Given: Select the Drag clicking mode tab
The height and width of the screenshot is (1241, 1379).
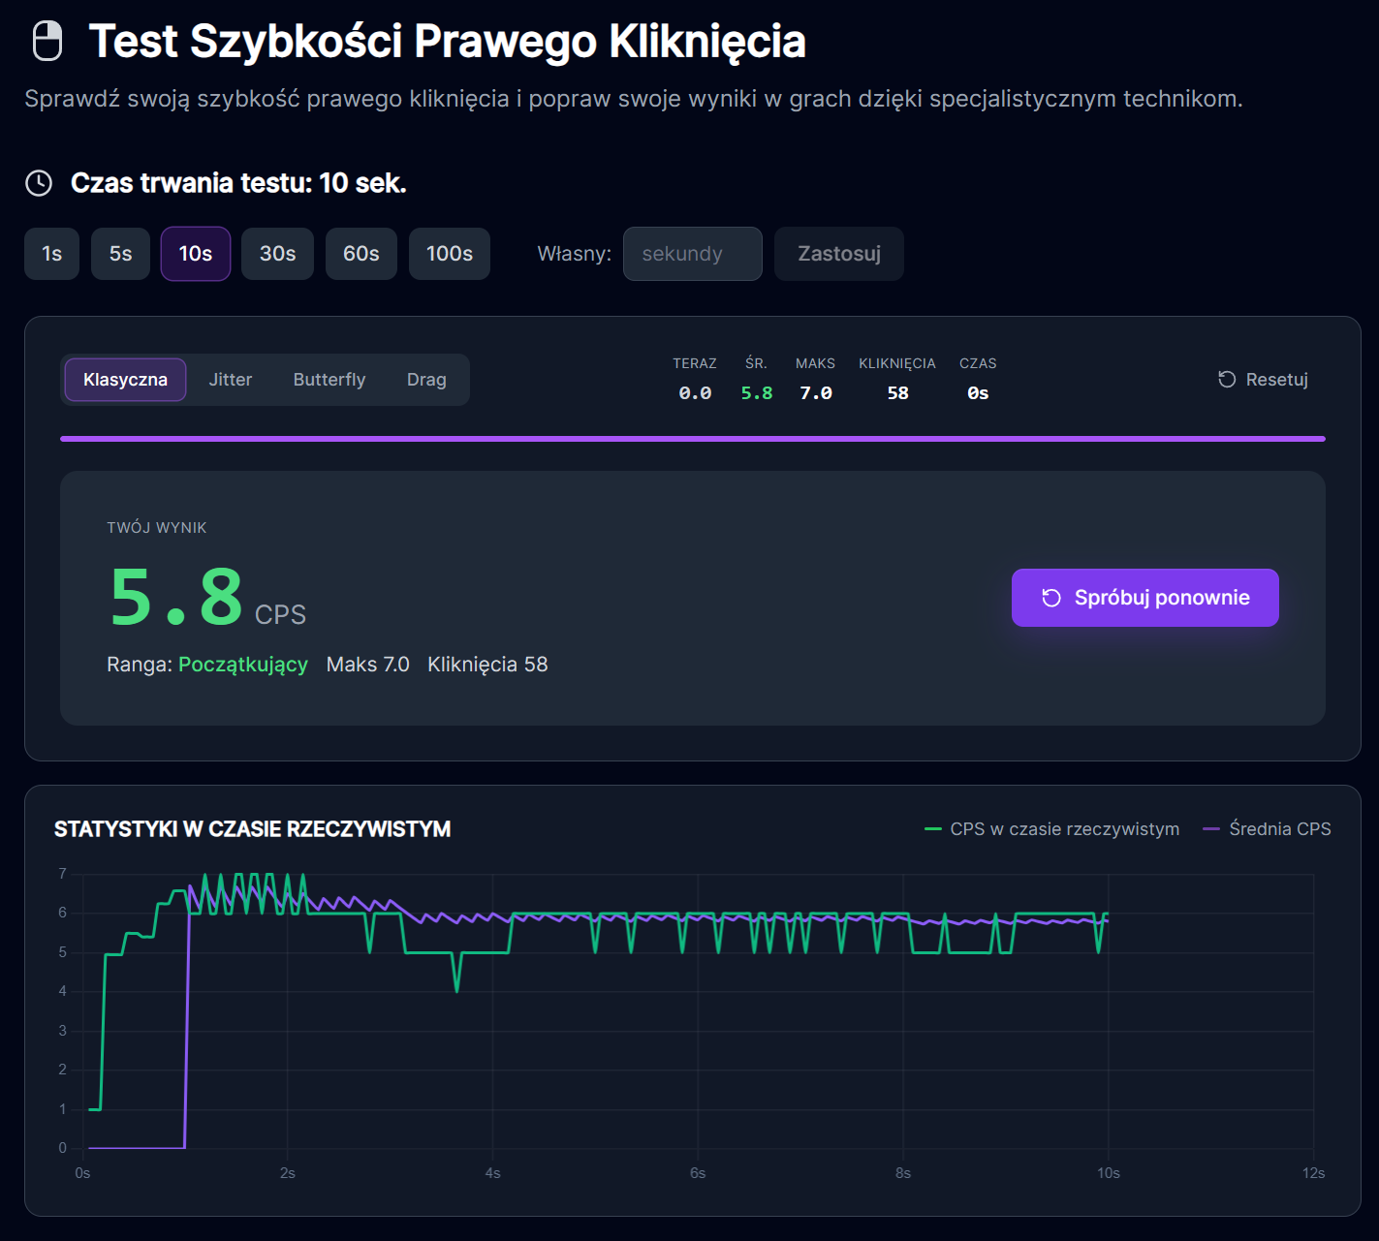Looking at the screenshot, I should [426, 380].
